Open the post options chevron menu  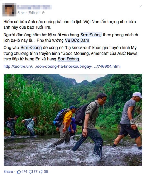click(141, 6)
